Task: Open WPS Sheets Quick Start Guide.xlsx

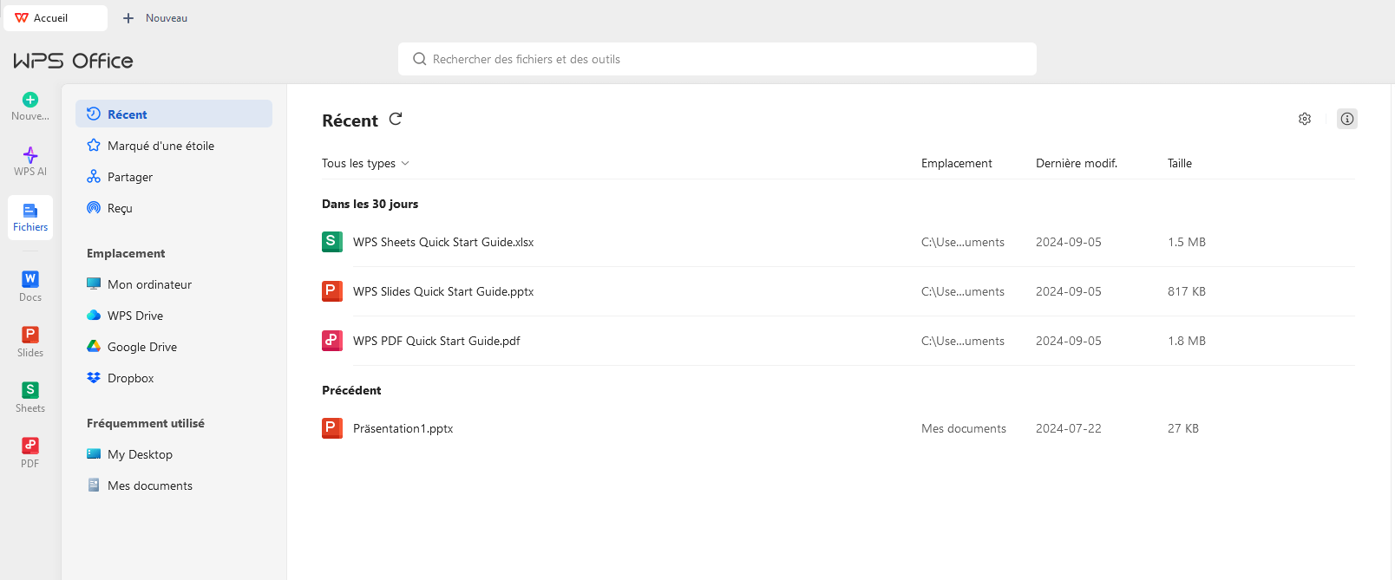Action: 442,243
